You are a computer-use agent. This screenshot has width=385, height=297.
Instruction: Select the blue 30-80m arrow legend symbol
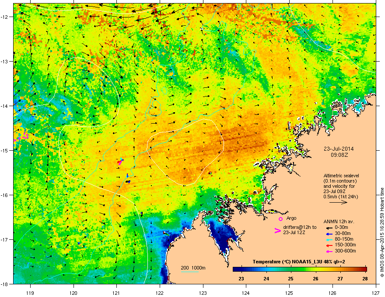329,234
